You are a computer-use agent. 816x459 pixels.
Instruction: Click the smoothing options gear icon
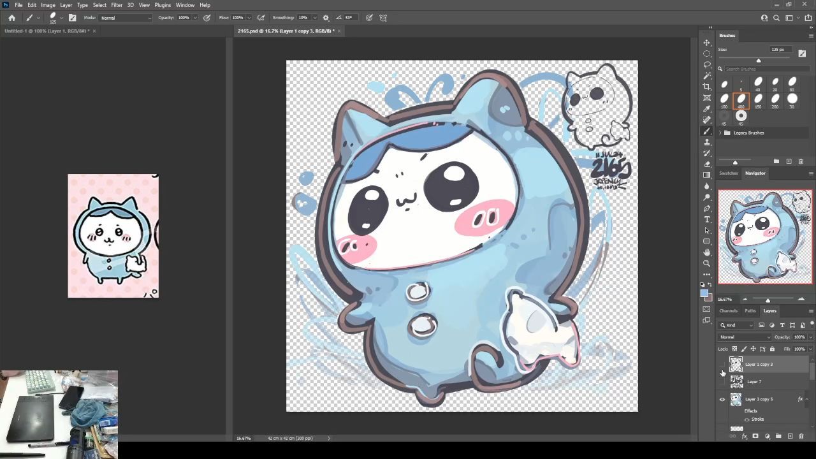pos(326,18)
